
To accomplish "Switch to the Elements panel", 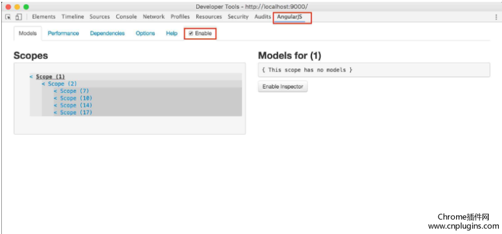I will [43, 17].
